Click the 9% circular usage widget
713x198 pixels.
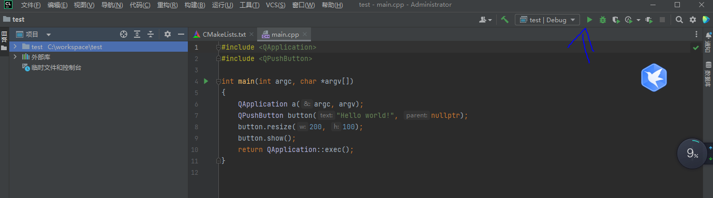692,154
